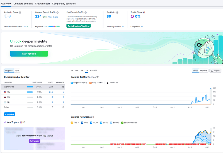
Task: Toggle the 21-50 keywords checkbox
Action: point(101,123)
